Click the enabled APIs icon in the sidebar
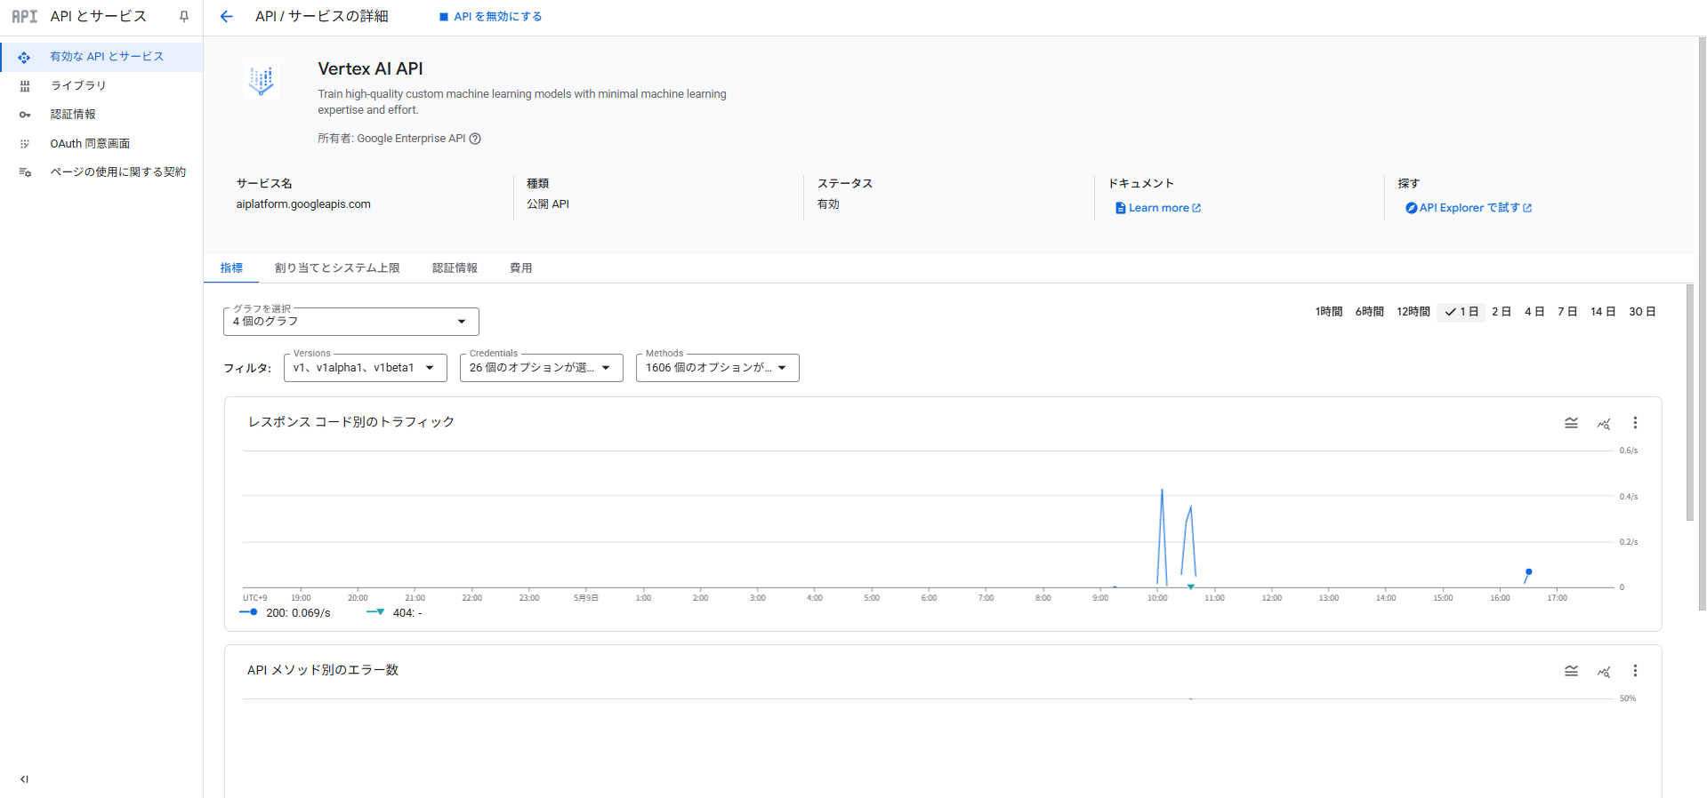 click(x=24, y=57)
